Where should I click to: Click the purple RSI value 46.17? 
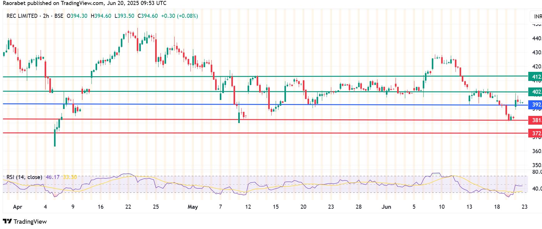(x=52, y=177)
